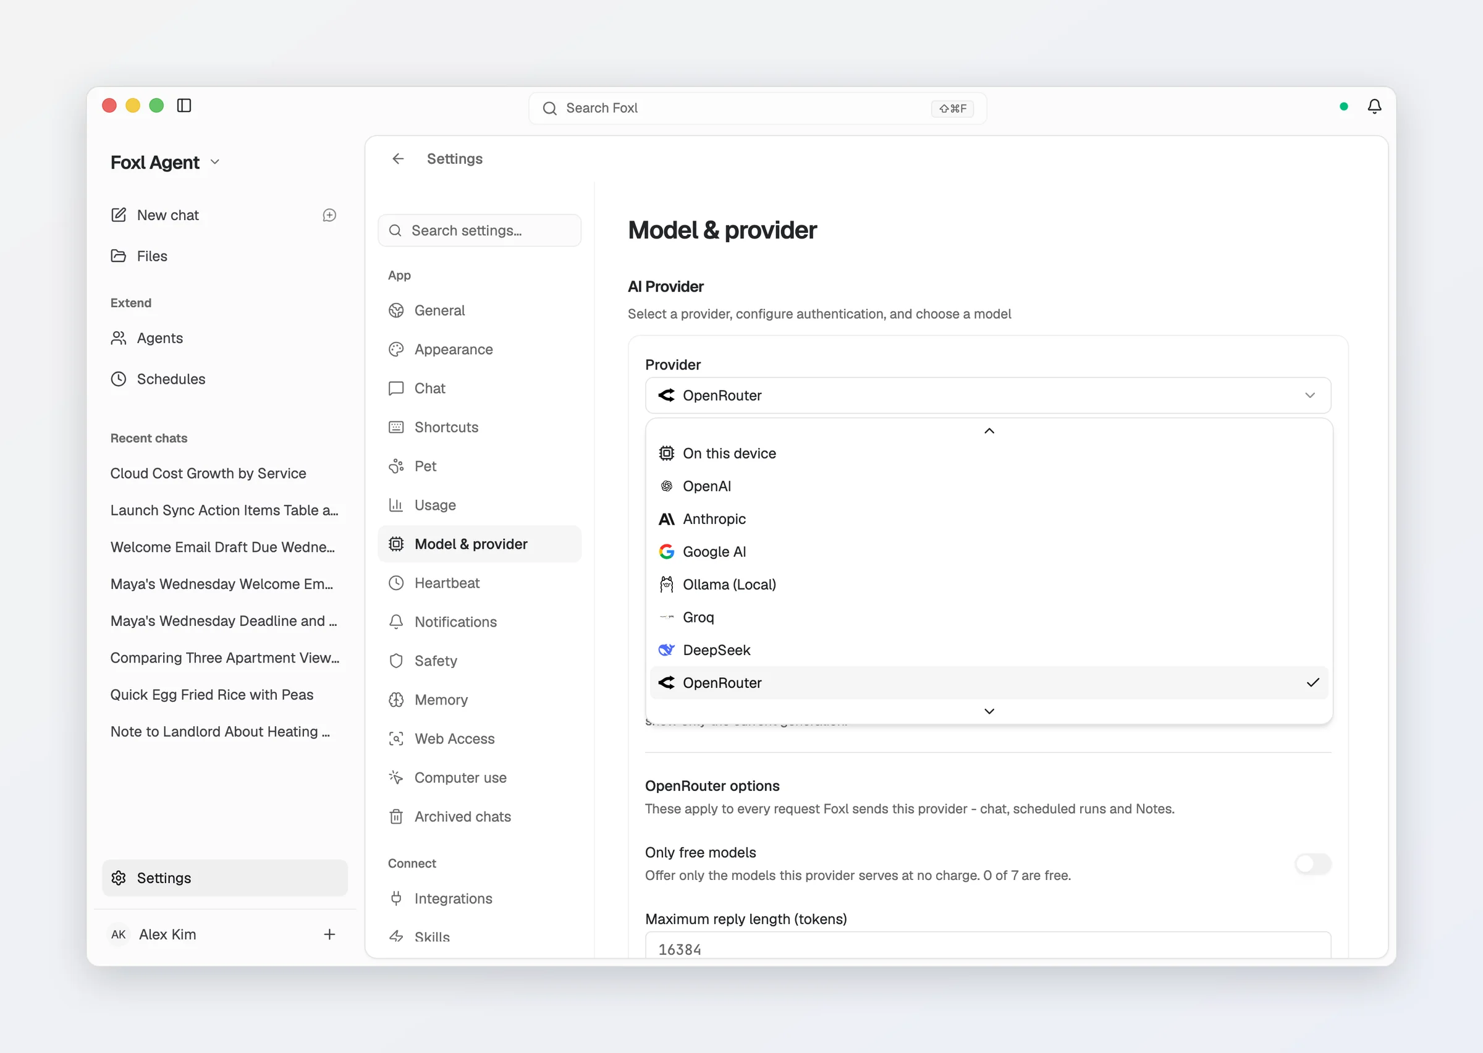Click the Settings gear icon in sidebar
Image resolution: width=1483 pixels, height=1053 pixels.
click(x=119, y=878)
